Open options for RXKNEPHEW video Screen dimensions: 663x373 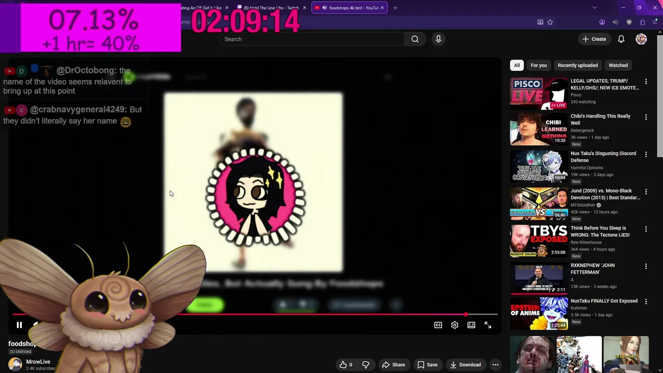coord(646,266)
